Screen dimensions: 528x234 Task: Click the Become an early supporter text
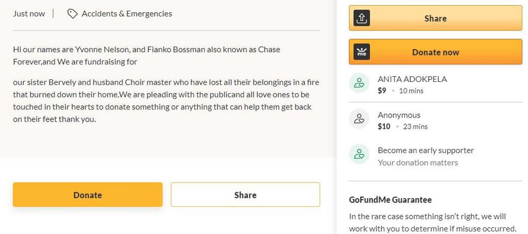tap(425, 150)
